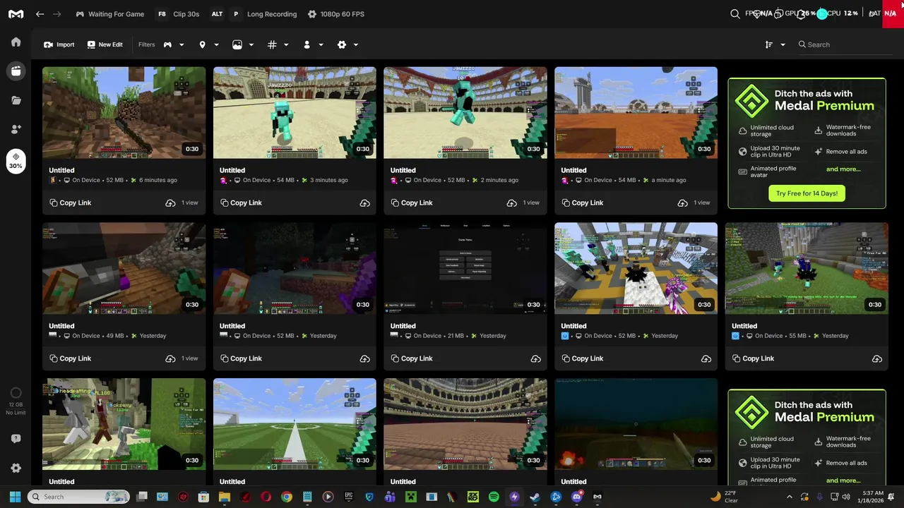This screenshot has height=508, width=904.
Task: Open the a minute ago clip thumbnail
Action: tap(636, 113)
